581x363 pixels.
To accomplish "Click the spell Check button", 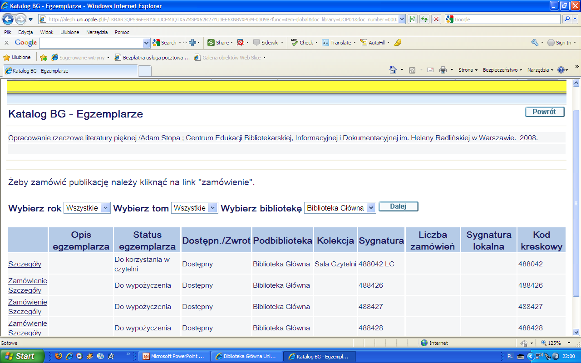I will [302, 43].
